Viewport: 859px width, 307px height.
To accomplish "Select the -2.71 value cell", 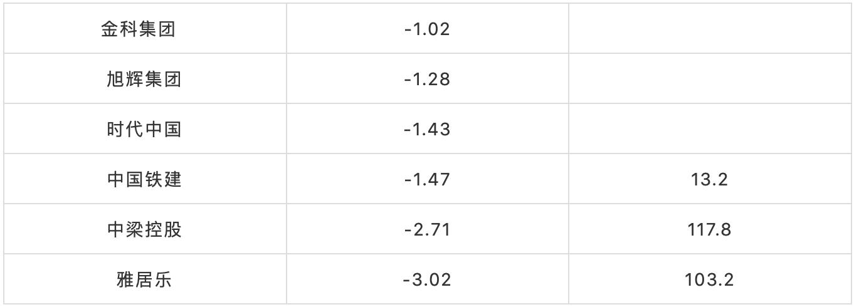I will point(427,229).
